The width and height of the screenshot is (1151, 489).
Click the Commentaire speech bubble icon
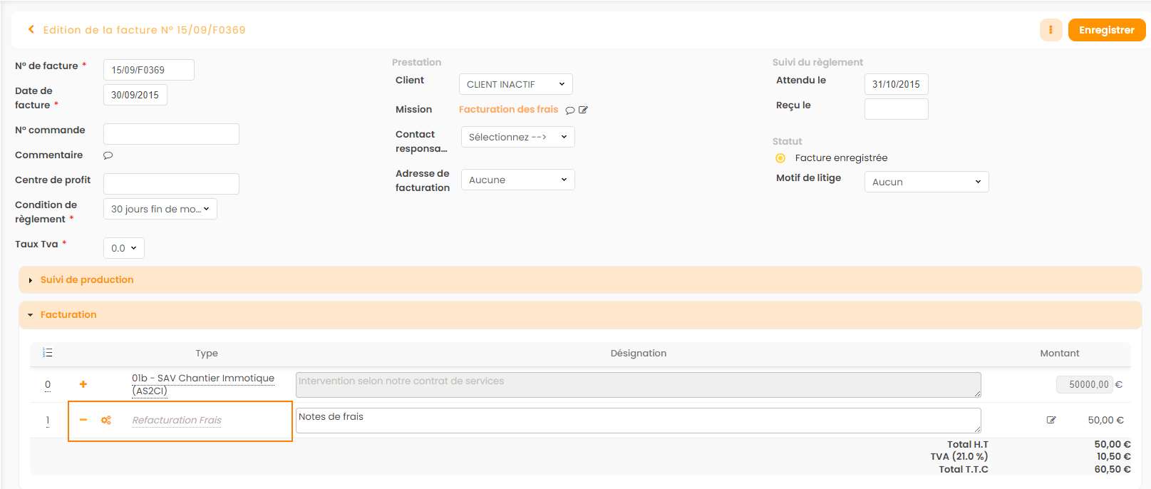tap(108, 155)
